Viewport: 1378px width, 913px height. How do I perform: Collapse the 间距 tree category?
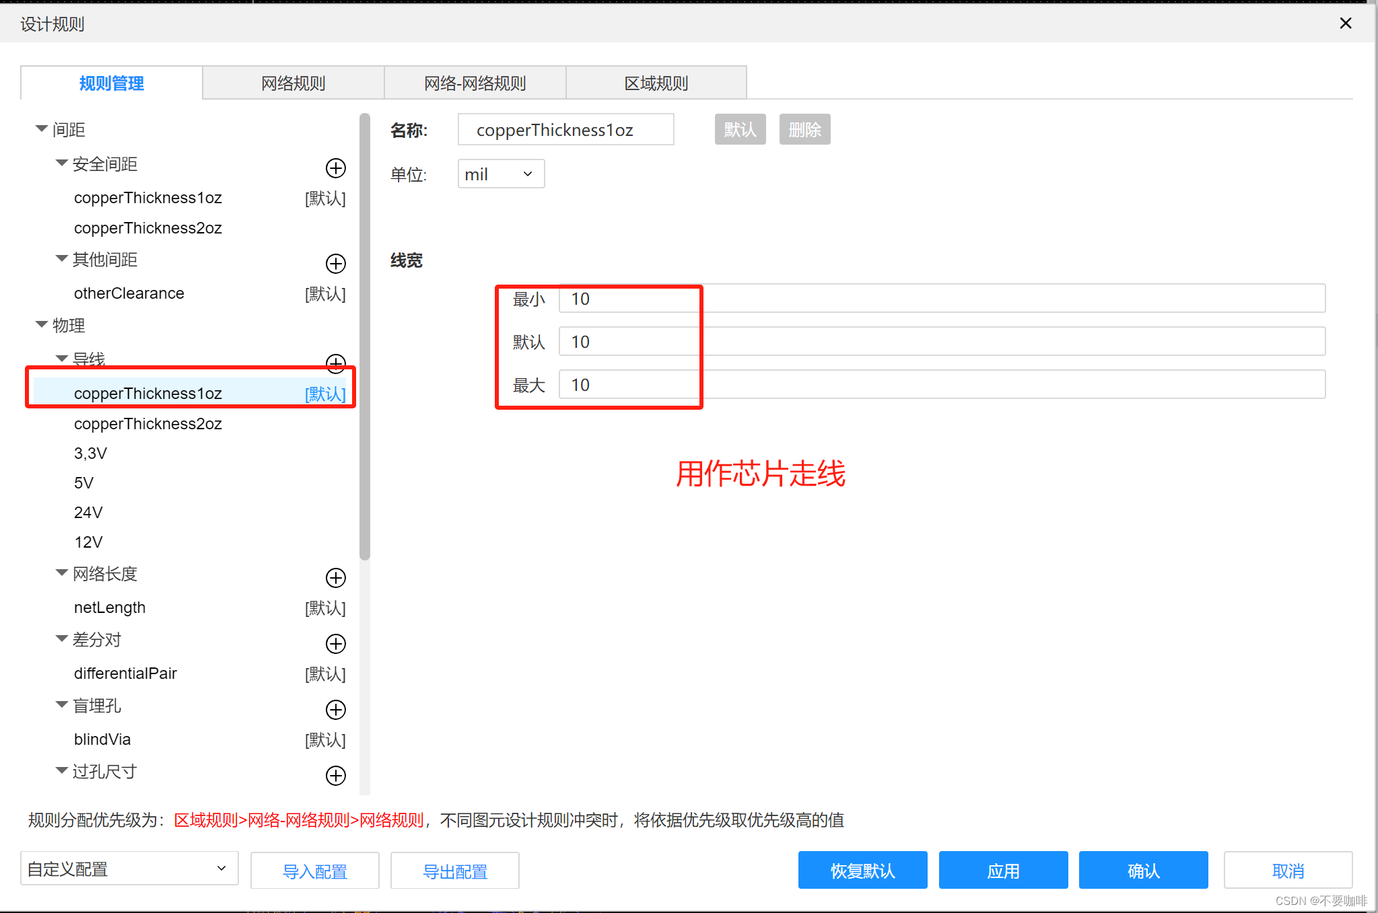click(42, 128)
